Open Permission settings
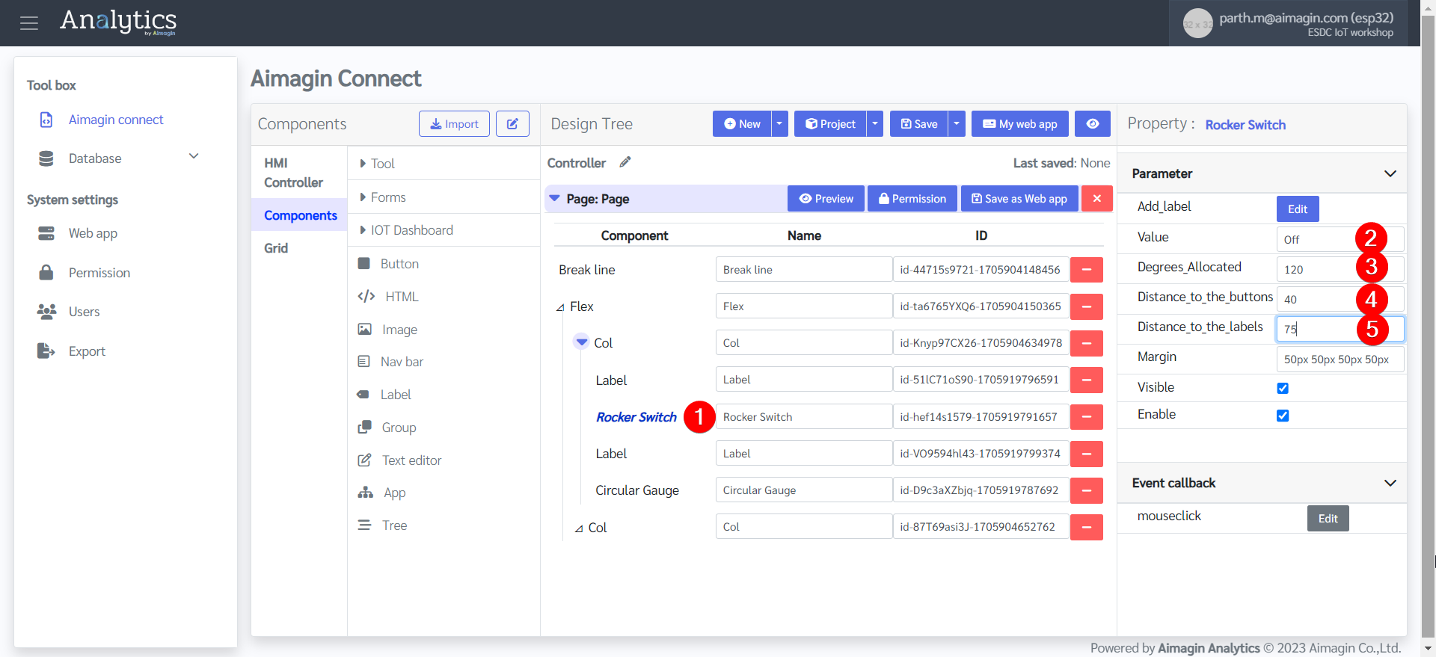The image size is (1436, 657). (x=99, y=273)
